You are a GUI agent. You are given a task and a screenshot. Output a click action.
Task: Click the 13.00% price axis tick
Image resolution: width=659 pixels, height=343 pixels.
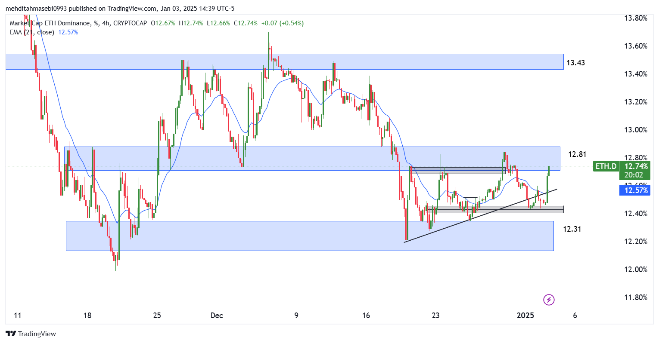click(636, 130)
